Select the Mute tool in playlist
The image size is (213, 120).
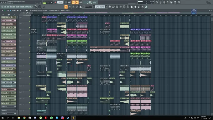tap(15, 10)
